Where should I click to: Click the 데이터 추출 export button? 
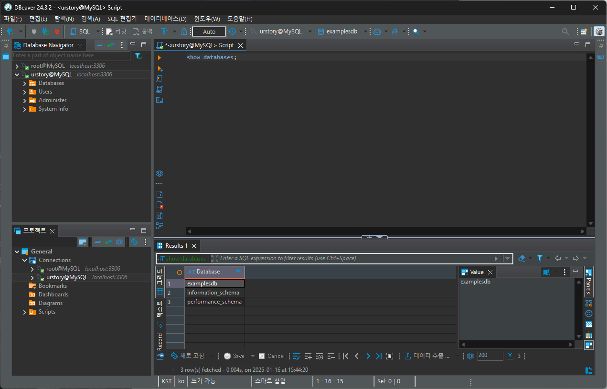click(x=427, y=356)
